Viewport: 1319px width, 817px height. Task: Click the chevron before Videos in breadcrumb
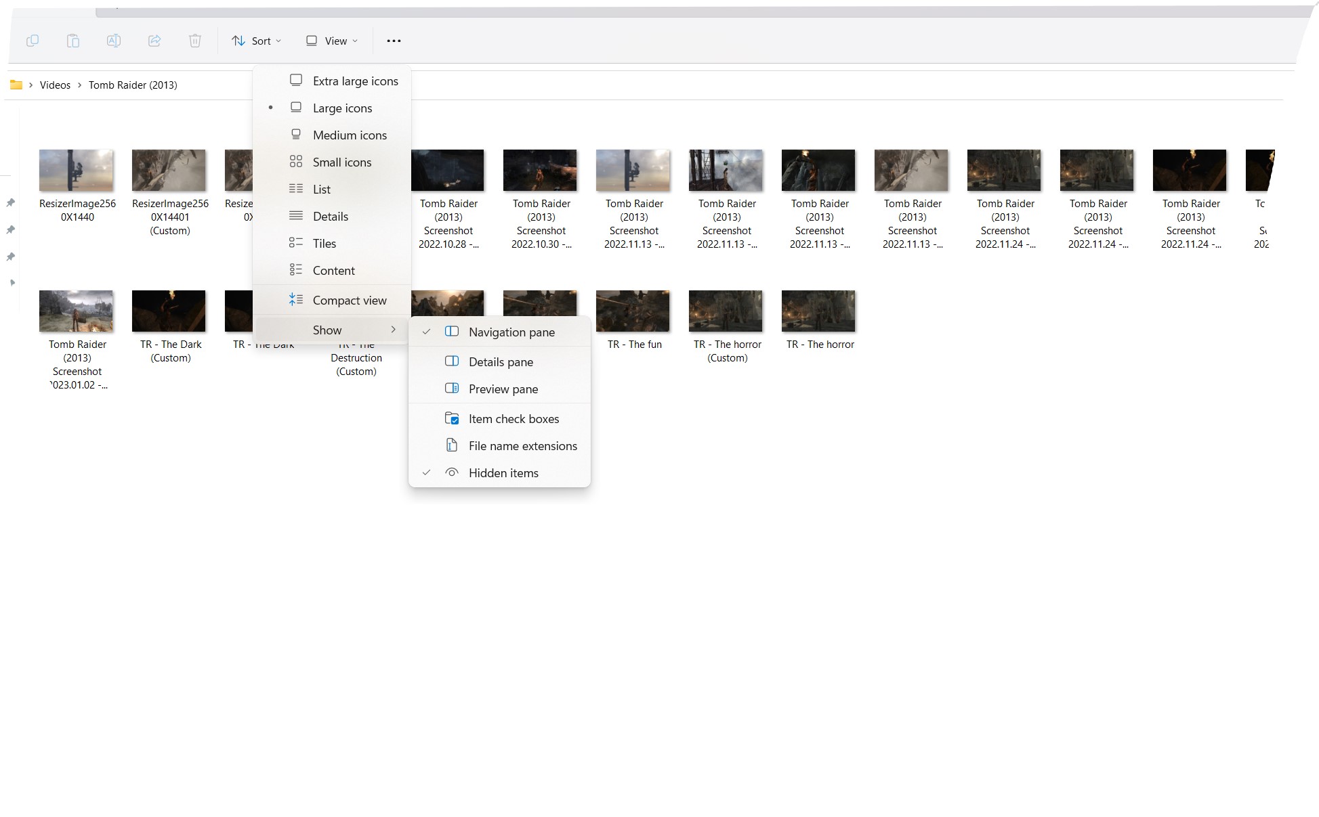click(x=30, y=85)
